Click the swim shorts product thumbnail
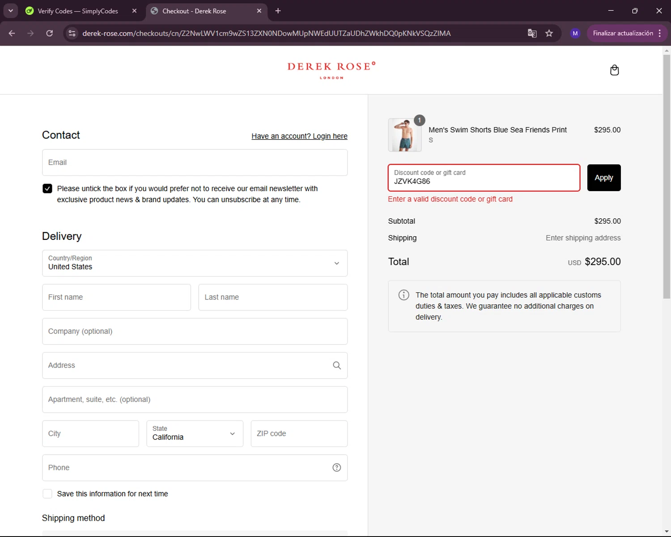Image resolution: width=671 pixels, height=537 pixels. click(405, 135)
